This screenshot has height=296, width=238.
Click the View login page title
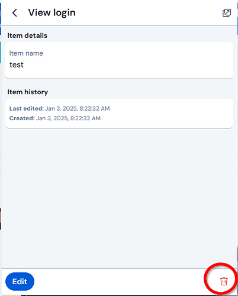[52, 13]
